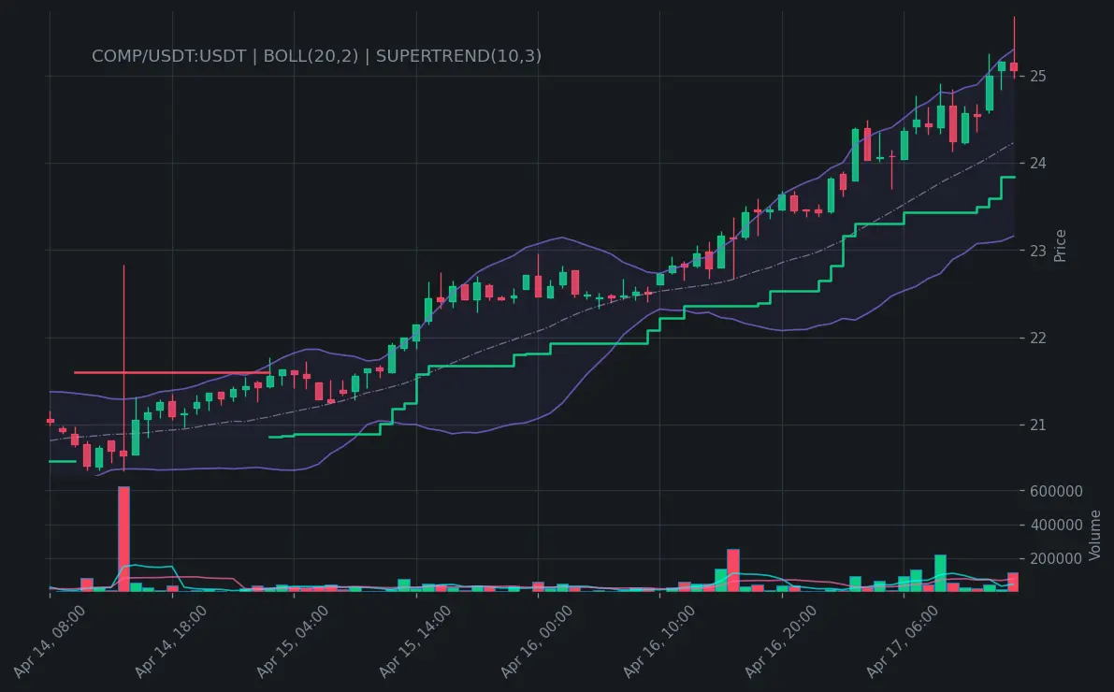Select the Apr 14, 18:00 time label

(171, 642)
